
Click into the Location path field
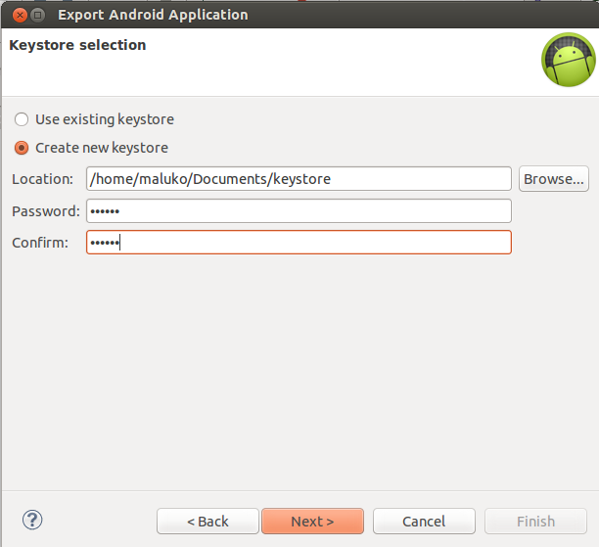pos(299,179)
